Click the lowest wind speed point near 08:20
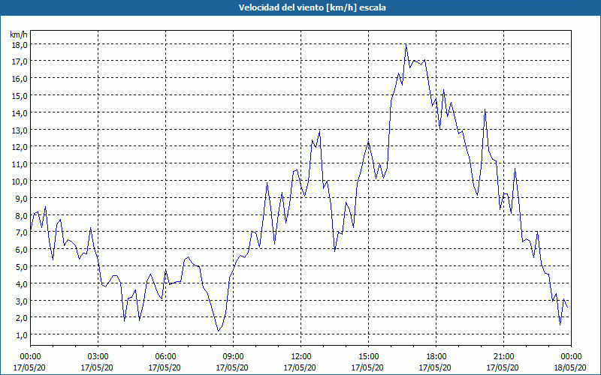601x375 pixels. click(218, 331)
